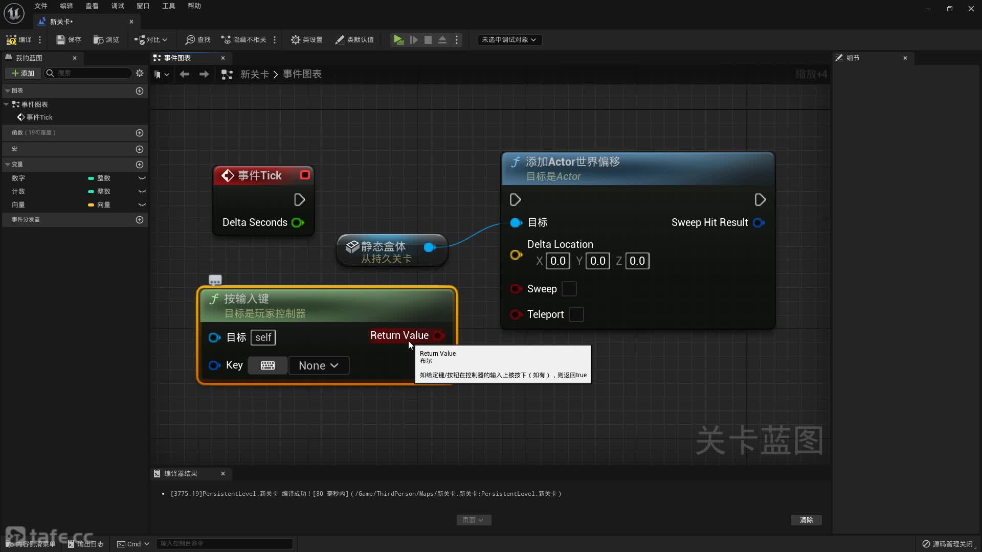This screenshot has width=982, height=552.
Task: Click the Compile blueprint button
Action: tap(19, 39)
